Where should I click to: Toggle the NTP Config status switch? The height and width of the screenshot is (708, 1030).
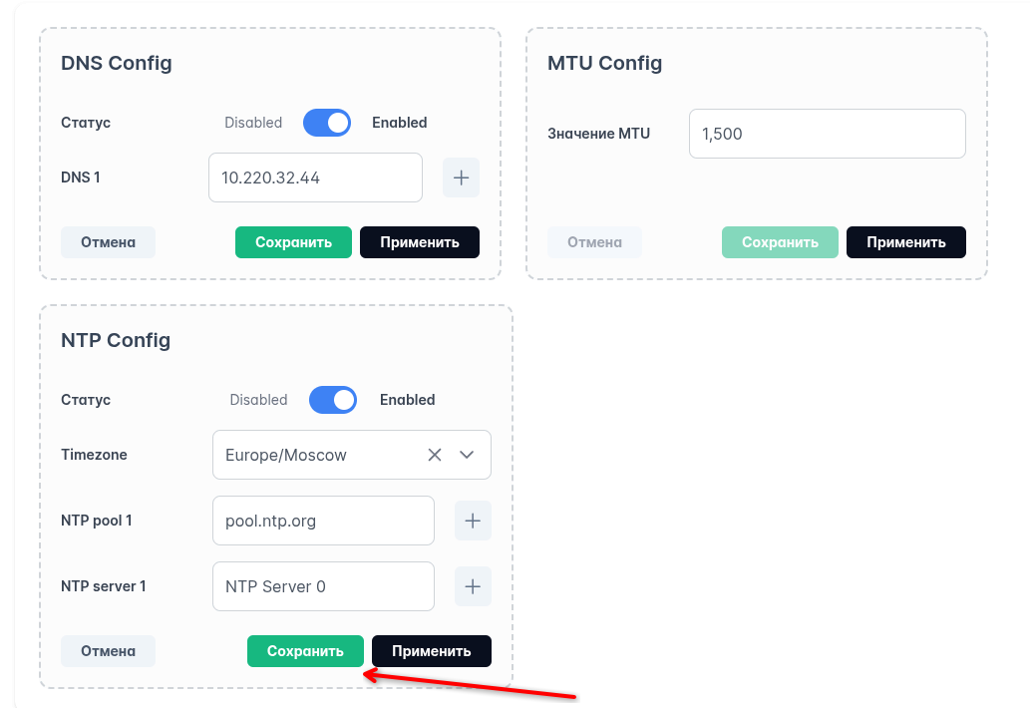click(333, 400)
